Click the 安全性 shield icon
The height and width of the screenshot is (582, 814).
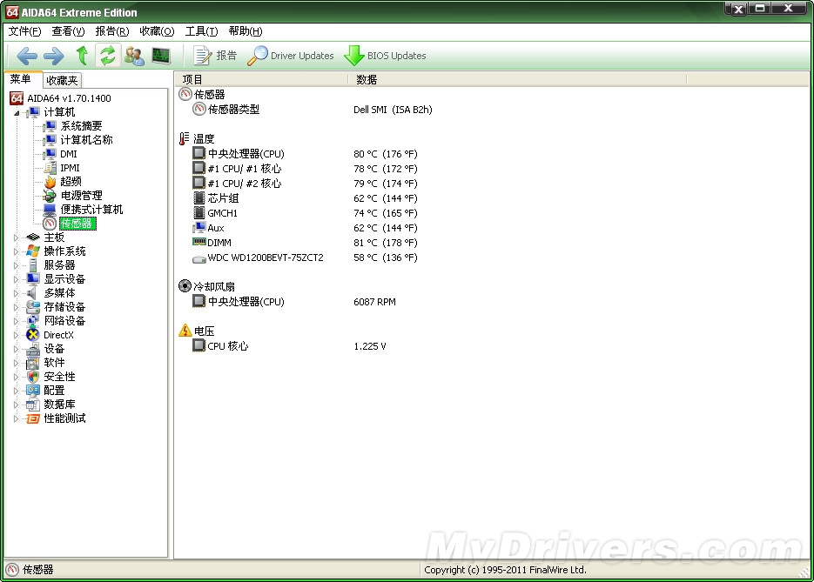33,377
